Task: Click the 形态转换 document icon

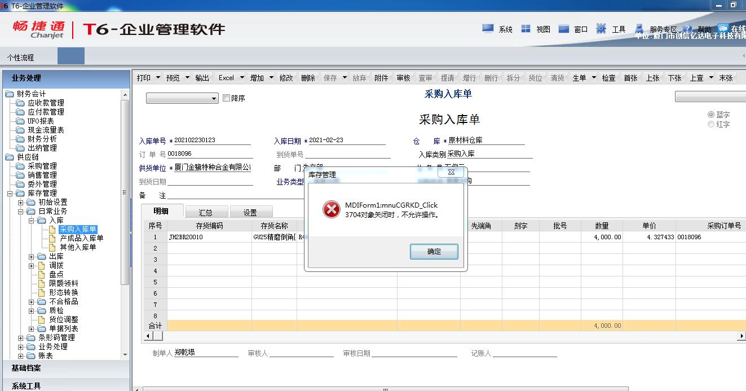Action: click(x=42, y=292)
